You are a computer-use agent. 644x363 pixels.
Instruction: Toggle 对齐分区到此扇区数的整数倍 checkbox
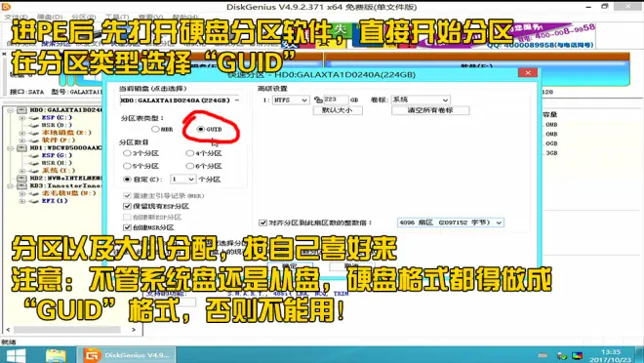coord(262,222)
